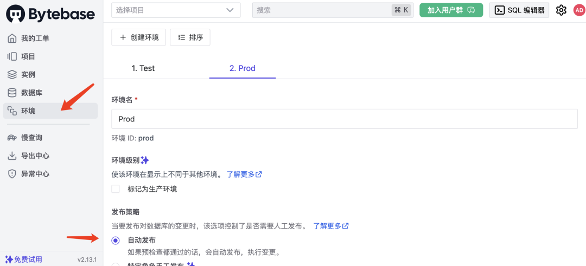This screenshot has height=266, width=586.
Task: Click the download icon beside 导出中心
Action: 12,156
